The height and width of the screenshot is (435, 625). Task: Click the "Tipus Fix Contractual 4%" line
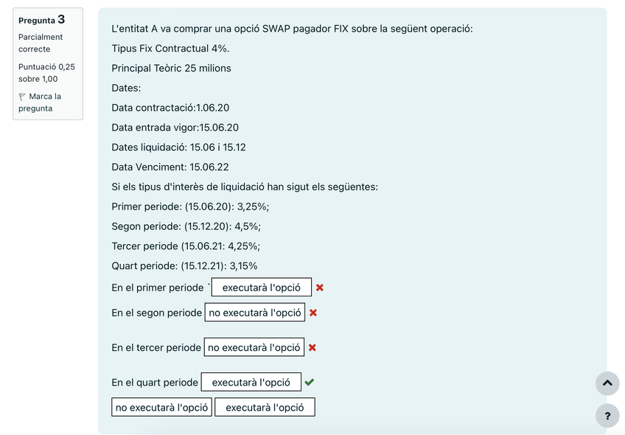[170, 49]
